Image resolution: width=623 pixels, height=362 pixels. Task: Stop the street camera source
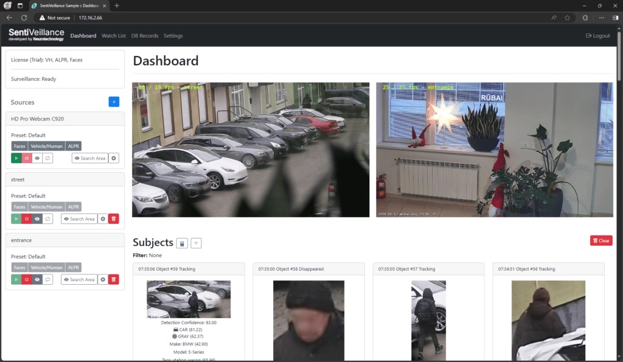tap(27, 219)
